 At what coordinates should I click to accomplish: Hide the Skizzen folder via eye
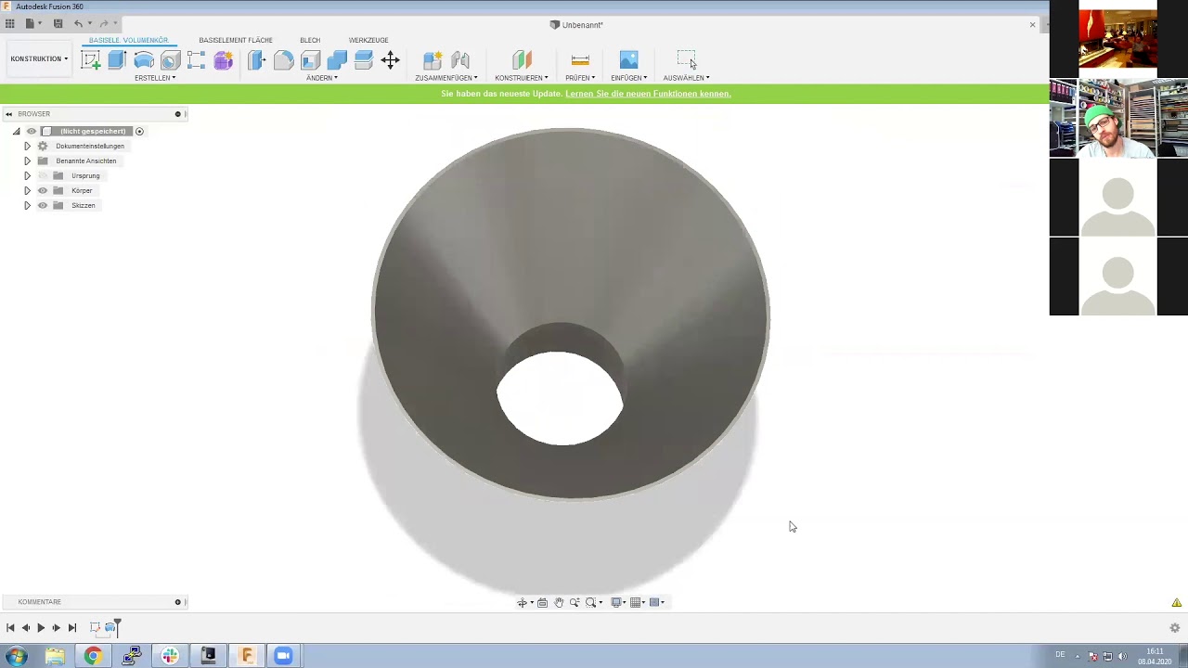click(x=43, y=205)
